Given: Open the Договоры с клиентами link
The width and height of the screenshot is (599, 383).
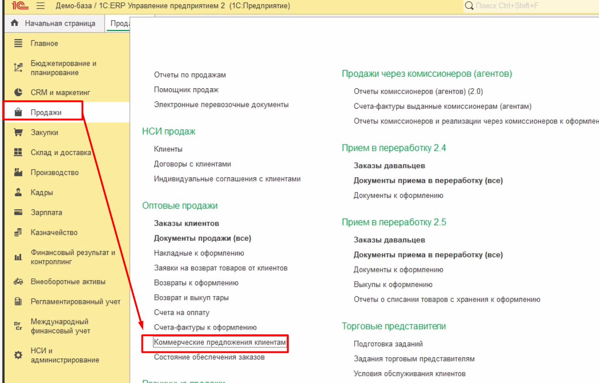Looking at the screenshot, I should click(192, 164).
